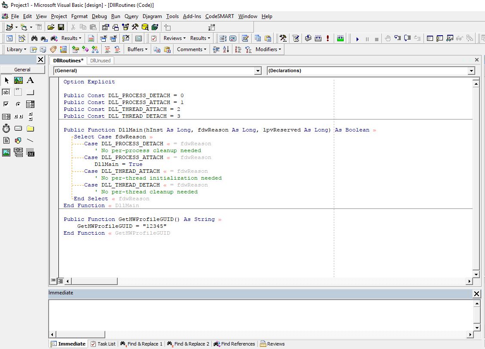Click the code window horizontal scrollbar thumb
The image size is (485, 349).
tap(94, 281)
